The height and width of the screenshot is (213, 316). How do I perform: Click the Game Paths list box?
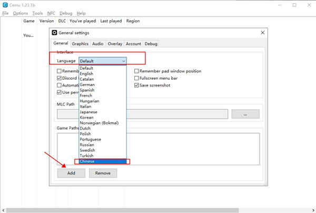[159, 149]
